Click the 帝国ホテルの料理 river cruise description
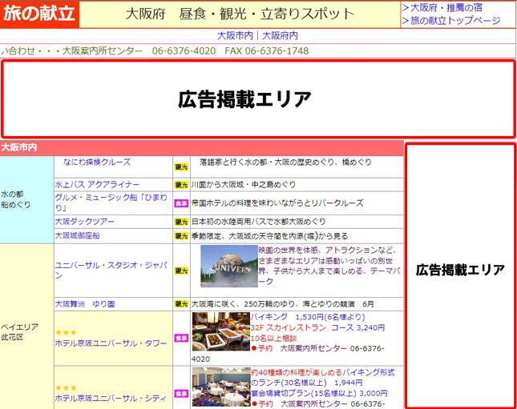 [277, 203]
